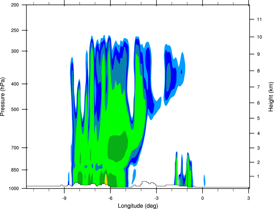
Task: Pick the 4 km height label
Action: (258, 133)
